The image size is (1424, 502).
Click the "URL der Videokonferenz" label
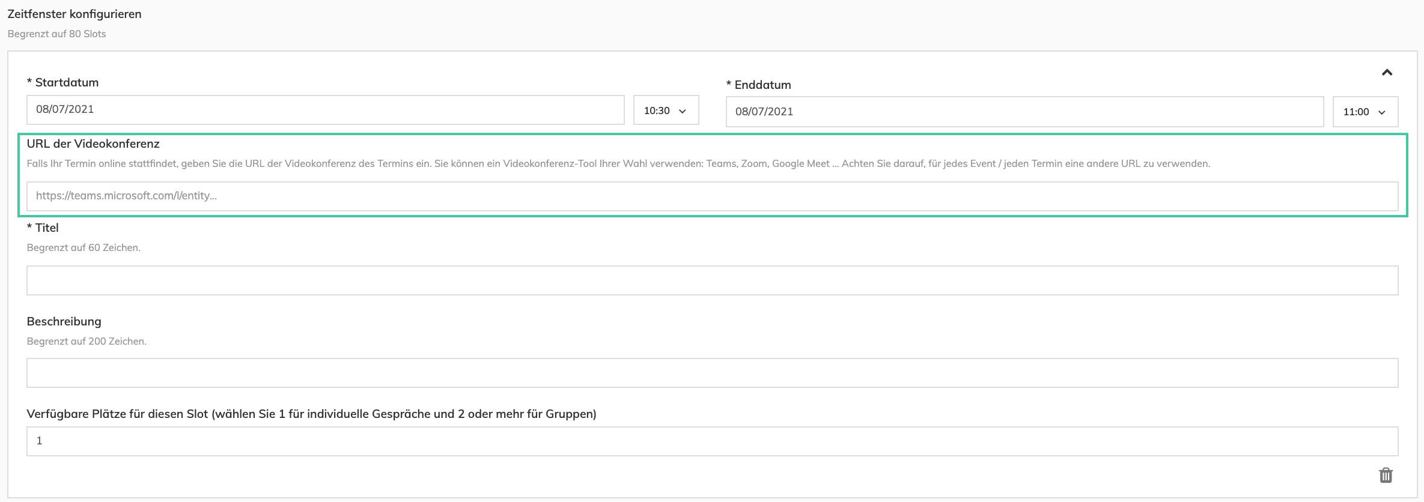(x=93, y=144)
